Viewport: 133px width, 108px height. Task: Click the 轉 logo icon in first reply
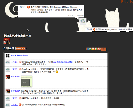pos(8,56)
